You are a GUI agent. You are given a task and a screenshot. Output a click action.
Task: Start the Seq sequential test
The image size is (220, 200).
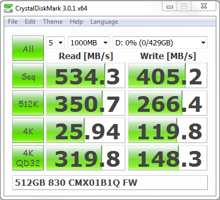28,75
